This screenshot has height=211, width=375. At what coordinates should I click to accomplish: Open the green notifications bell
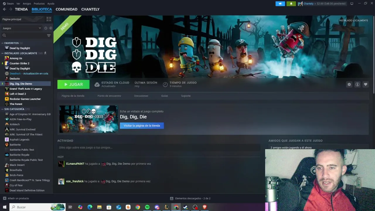(291, 4)
